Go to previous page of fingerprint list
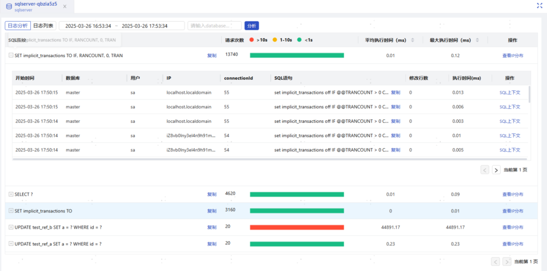 495,261
